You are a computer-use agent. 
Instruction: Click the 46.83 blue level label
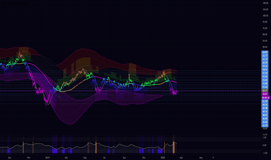[x=265, y=118]
